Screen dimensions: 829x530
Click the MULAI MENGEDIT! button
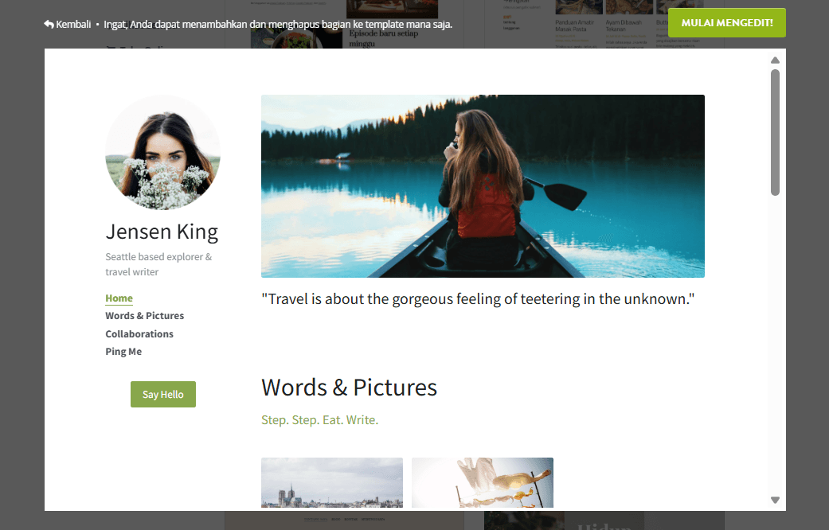point(726,23)
